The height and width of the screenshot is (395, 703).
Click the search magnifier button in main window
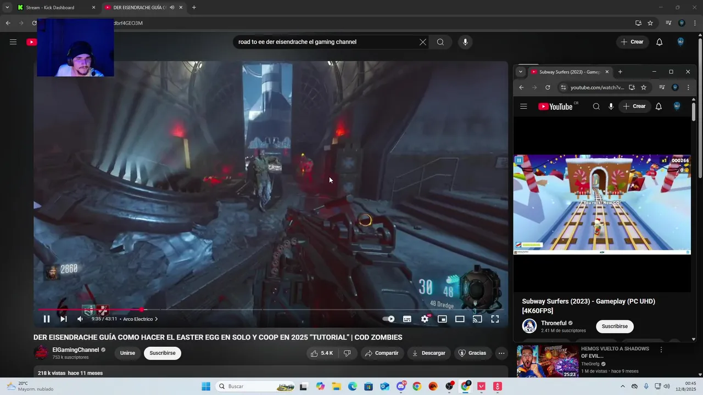tap(440, 42)
